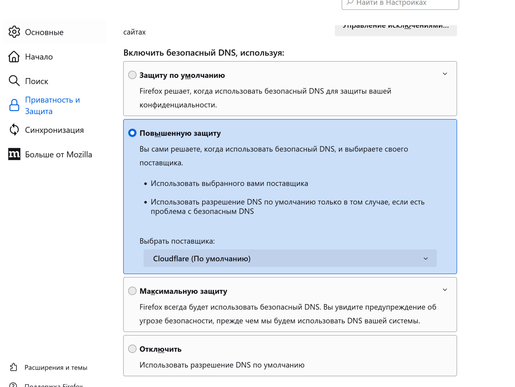
Task: Switch to the Синхронизация section
Action: [54, 130]
